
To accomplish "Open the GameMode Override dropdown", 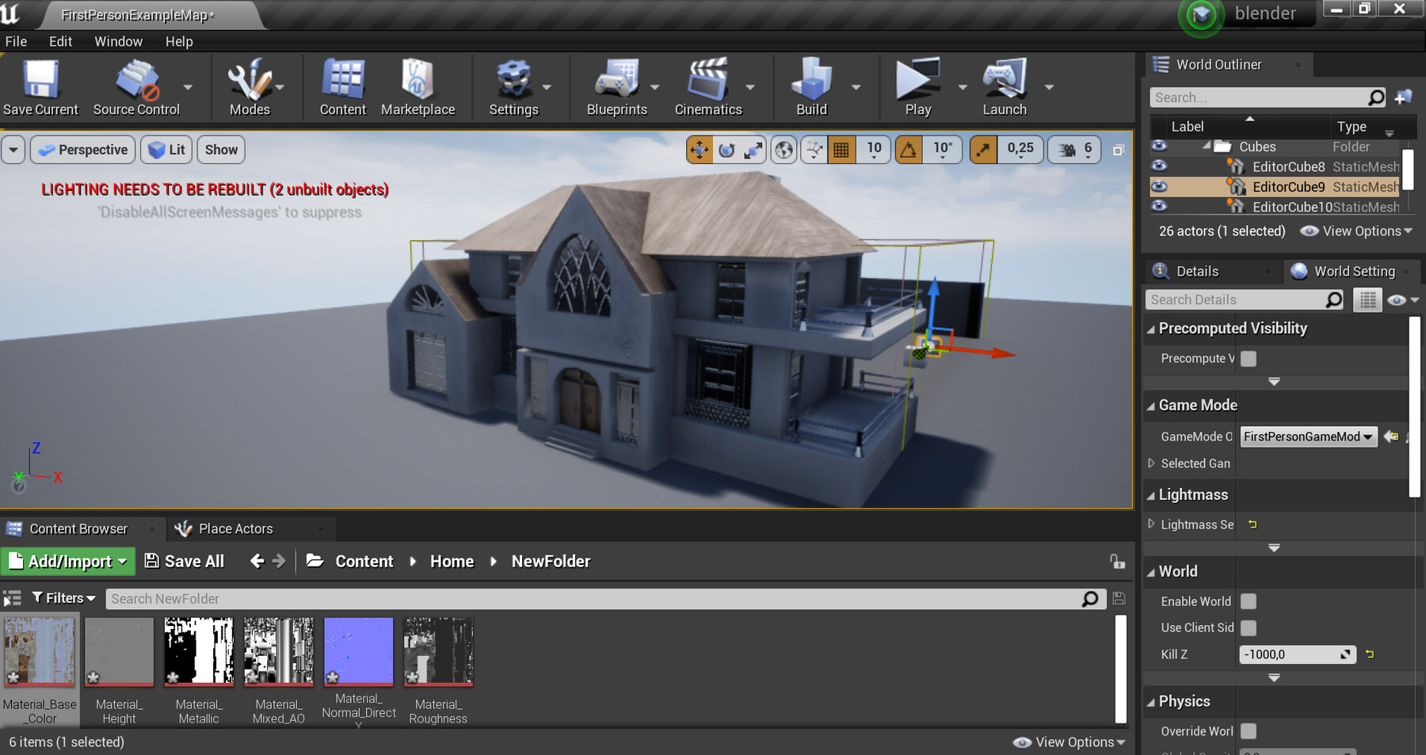I will (1307, 437).
